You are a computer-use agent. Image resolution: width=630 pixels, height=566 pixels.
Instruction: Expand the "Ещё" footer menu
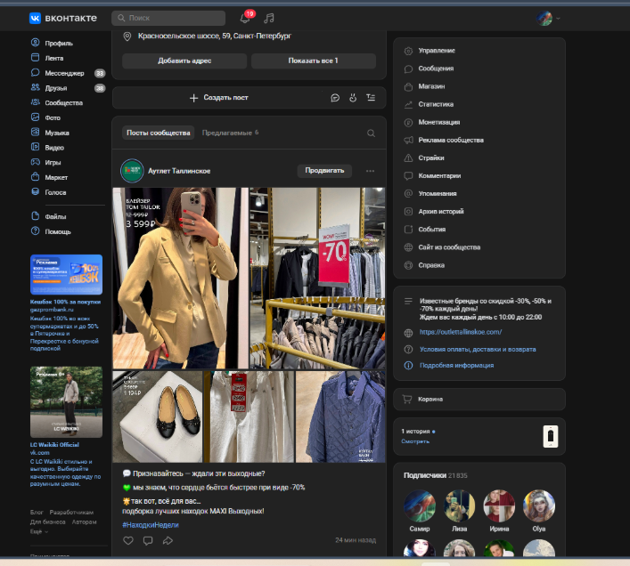point(37,530)
